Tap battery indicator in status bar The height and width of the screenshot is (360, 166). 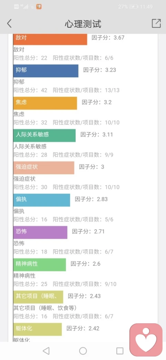coord(133,7)
